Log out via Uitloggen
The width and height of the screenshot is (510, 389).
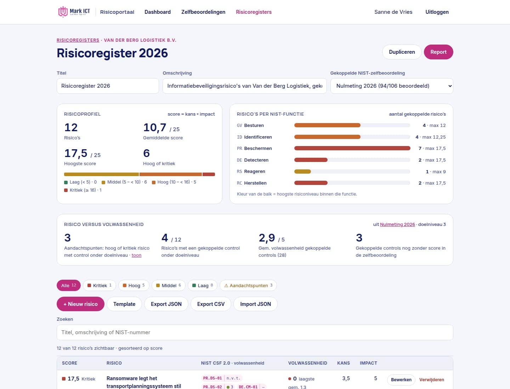(437, 12)
